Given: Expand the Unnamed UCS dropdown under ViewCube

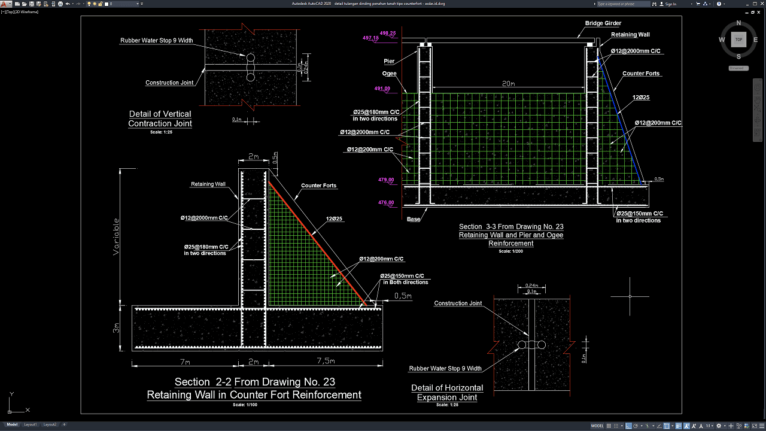Looking at the screenshot, I should pos(738,68).
